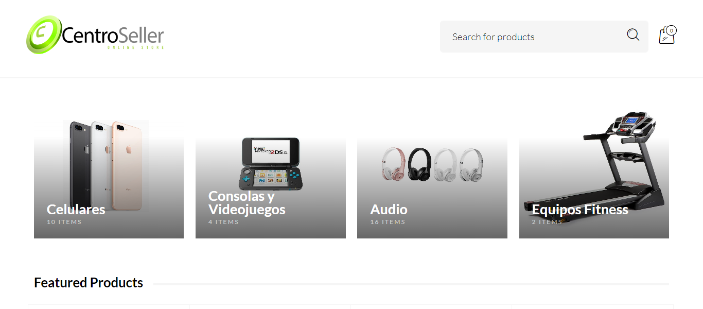
Task: Click the green CentroSeller logo emblem
Action: [x=44, y=35]
